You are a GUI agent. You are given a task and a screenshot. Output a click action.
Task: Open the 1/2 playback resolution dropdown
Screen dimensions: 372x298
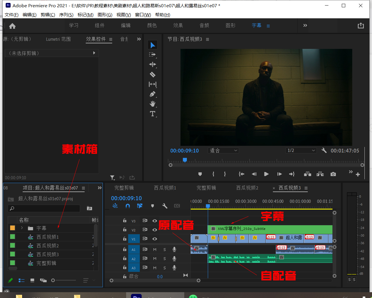pyautogui.click(x=301, y=150)
